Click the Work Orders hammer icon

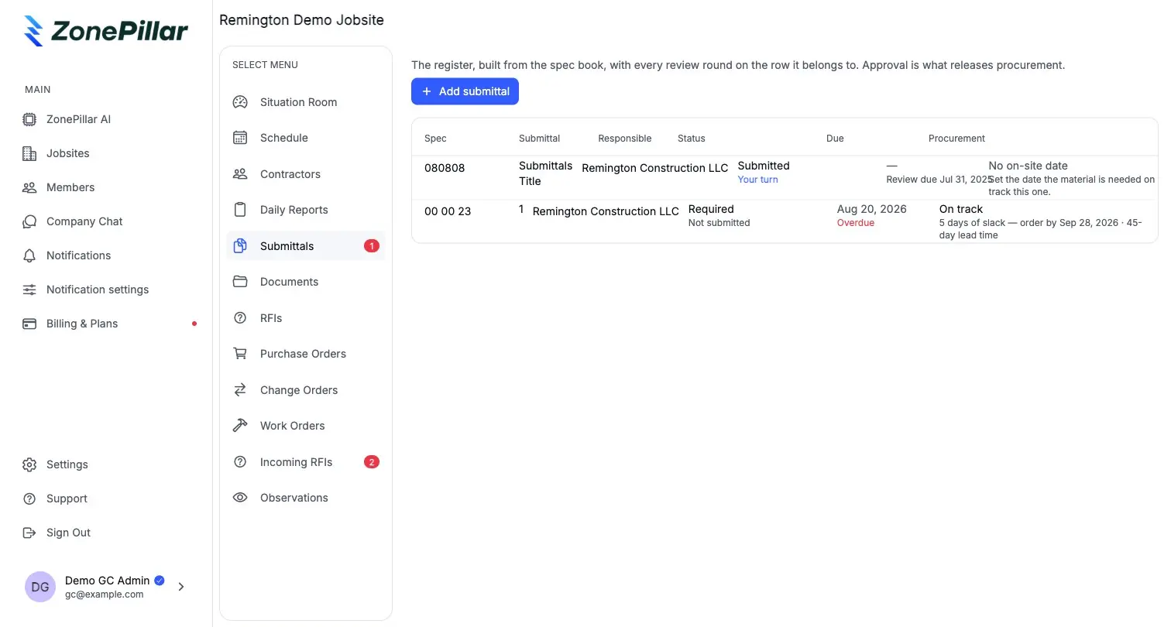click(x=240, y=426)
